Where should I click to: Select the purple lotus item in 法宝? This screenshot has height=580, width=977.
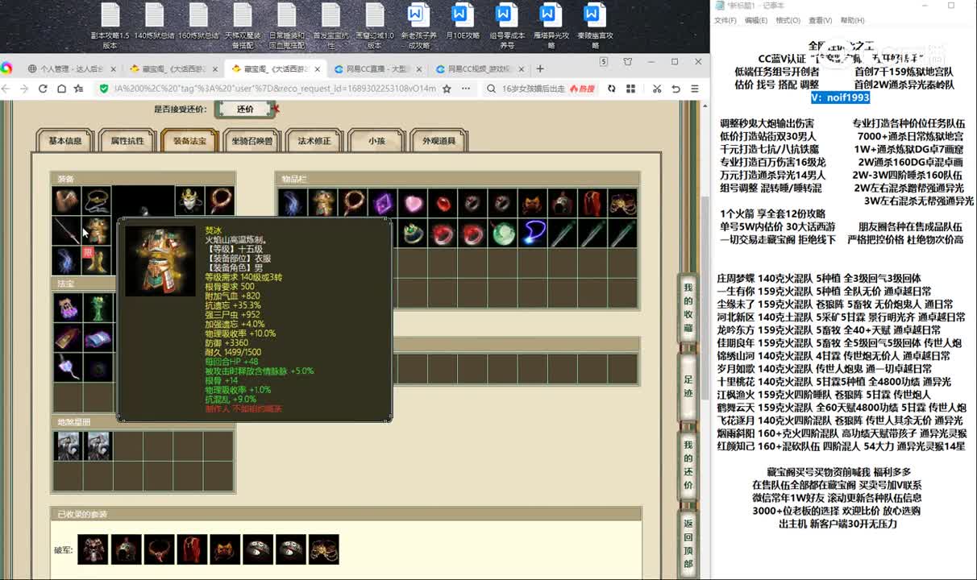coord(67,307)
